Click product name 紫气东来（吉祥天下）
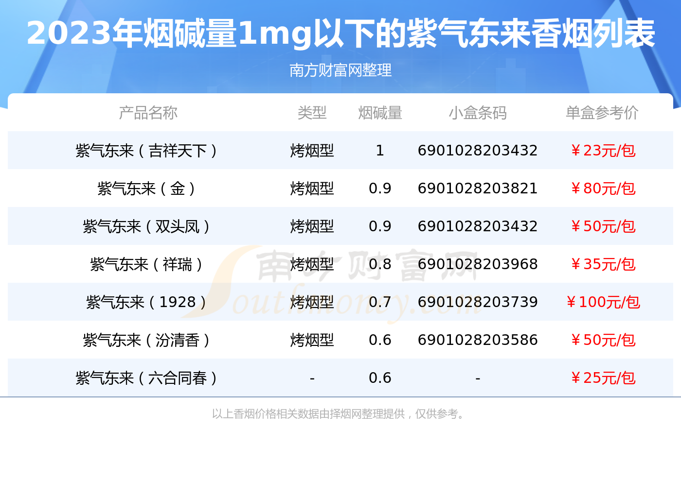The image size is (681, 498). 146,151
